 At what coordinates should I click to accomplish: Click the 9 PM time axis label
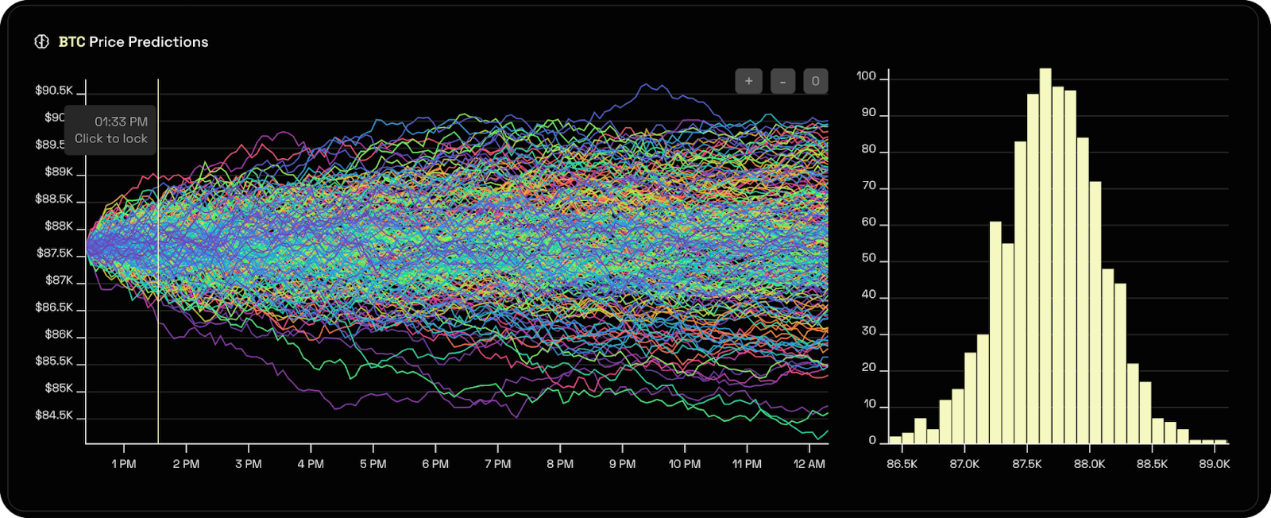[622, 464]
